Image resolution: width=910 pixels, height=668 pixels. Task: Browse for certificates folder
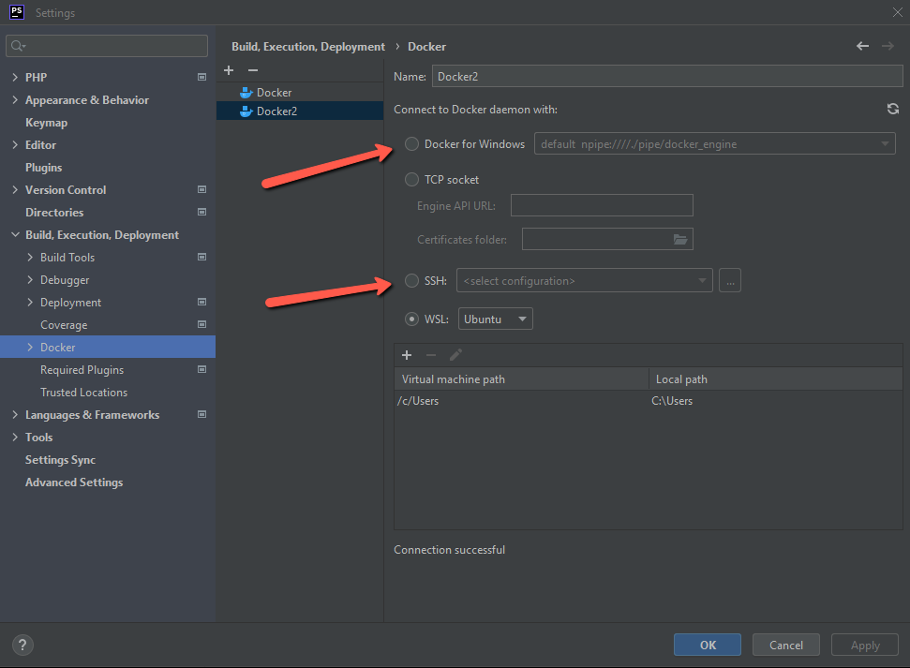pyautogui.click(x=680, y=239)
